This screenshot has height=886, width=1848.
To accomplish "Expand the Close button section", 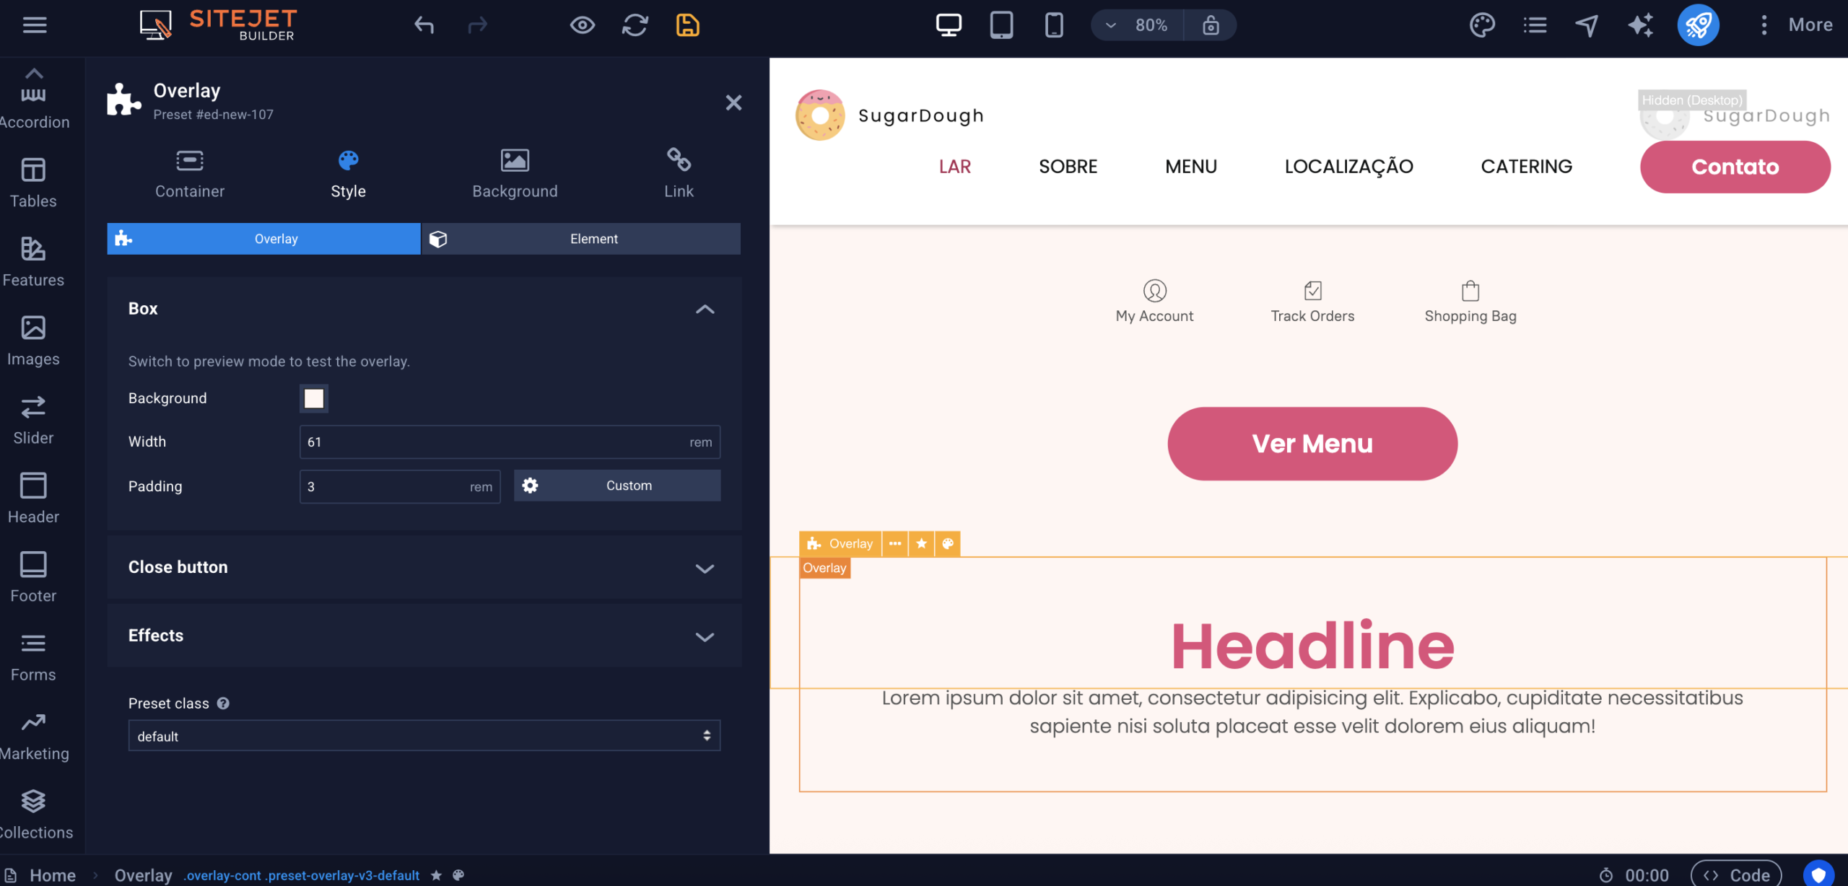I will [424, 567].
